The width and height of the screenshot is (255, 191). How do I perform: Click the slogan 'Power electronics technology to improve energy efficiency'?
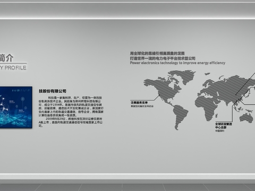pos(177,63)
